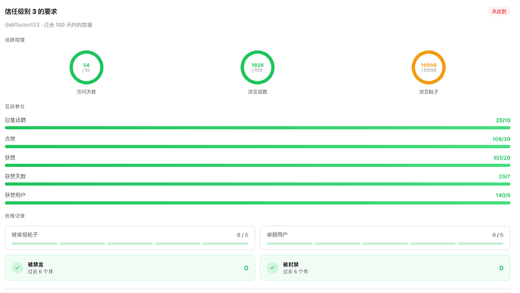
Task: Click the 互动参与 section label
Action: pyautogui.click(x=14, y=106)
